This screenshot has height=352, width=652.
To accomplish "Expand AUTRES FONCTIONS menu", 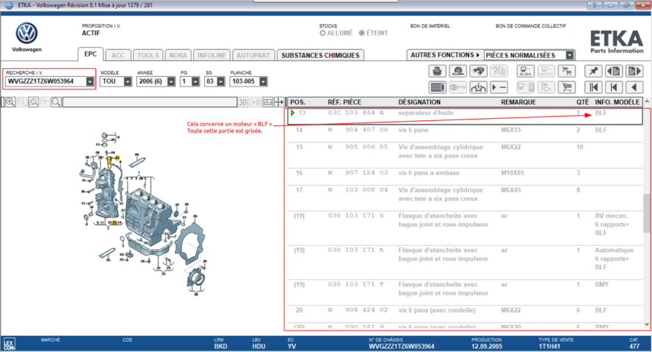I will pos(445,55).
